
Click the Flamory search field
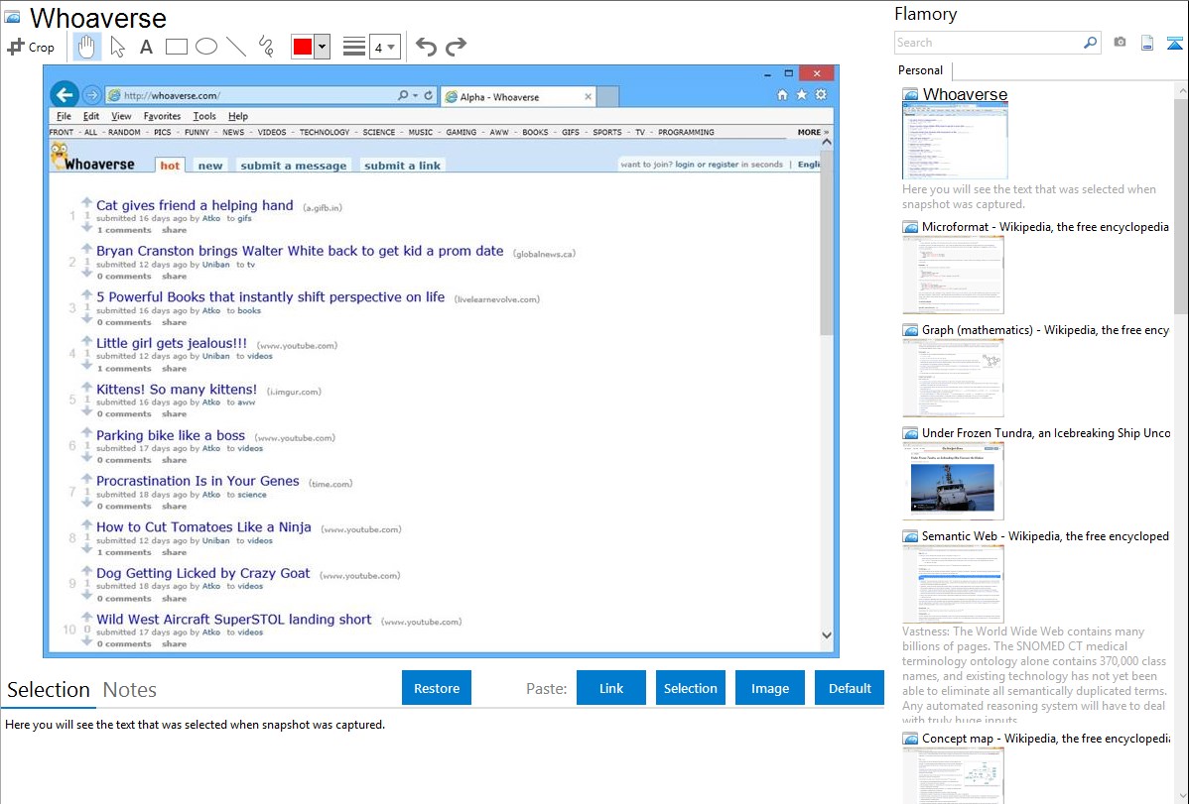pyautogui.click(x=988, y=43)
